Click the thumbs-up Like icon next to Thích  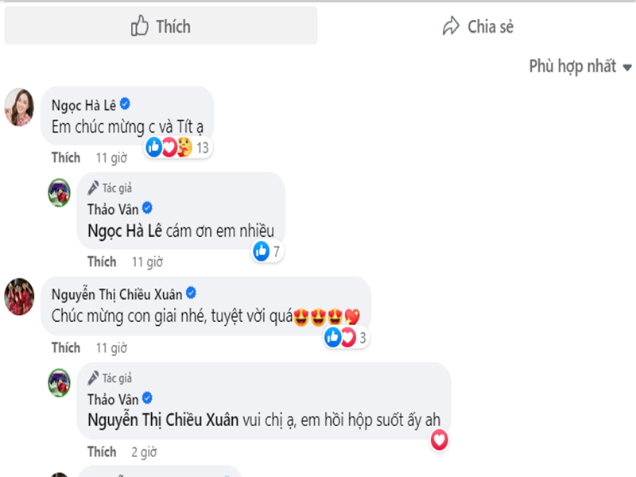139,26
